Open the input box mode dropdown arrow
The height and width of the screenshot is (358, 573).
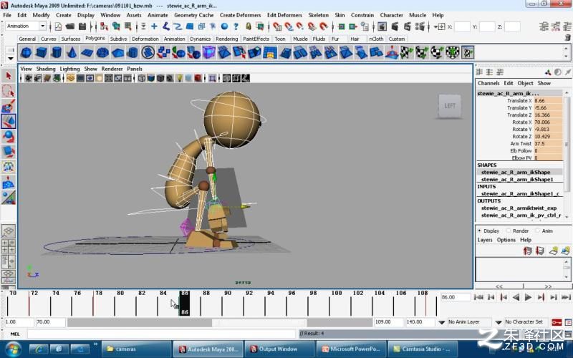[435, 26]
